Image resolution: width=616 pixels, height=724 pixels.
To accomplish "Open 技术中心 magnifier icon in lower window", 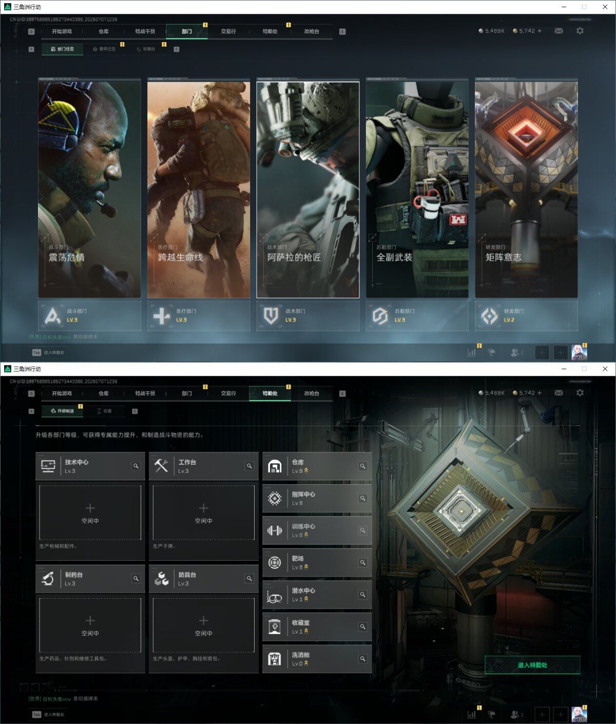I will point(136,466).
